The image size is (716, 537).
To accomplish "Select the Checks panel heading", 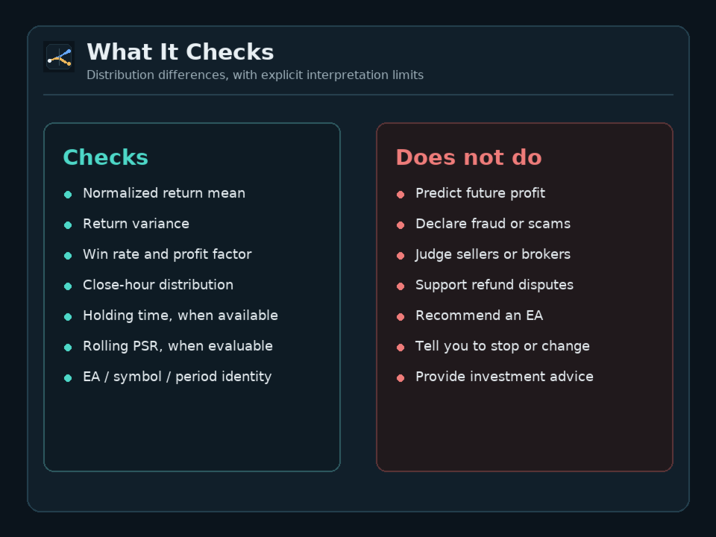I will pyautogui.click(x=105, y=157).
